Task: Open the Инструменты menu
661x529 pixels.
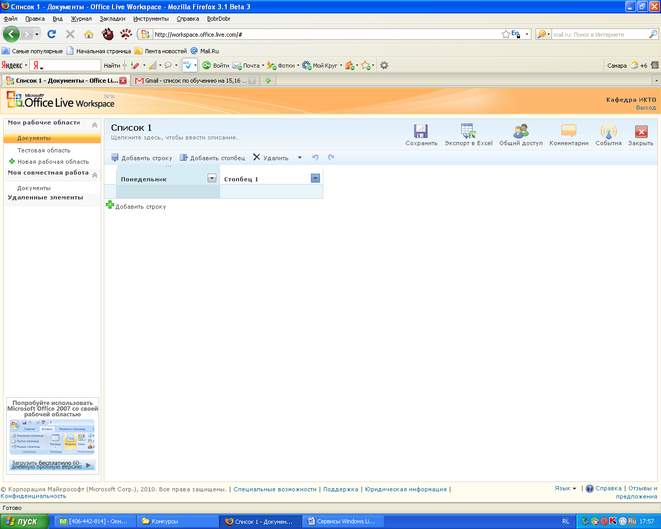Action: (151, 19)
